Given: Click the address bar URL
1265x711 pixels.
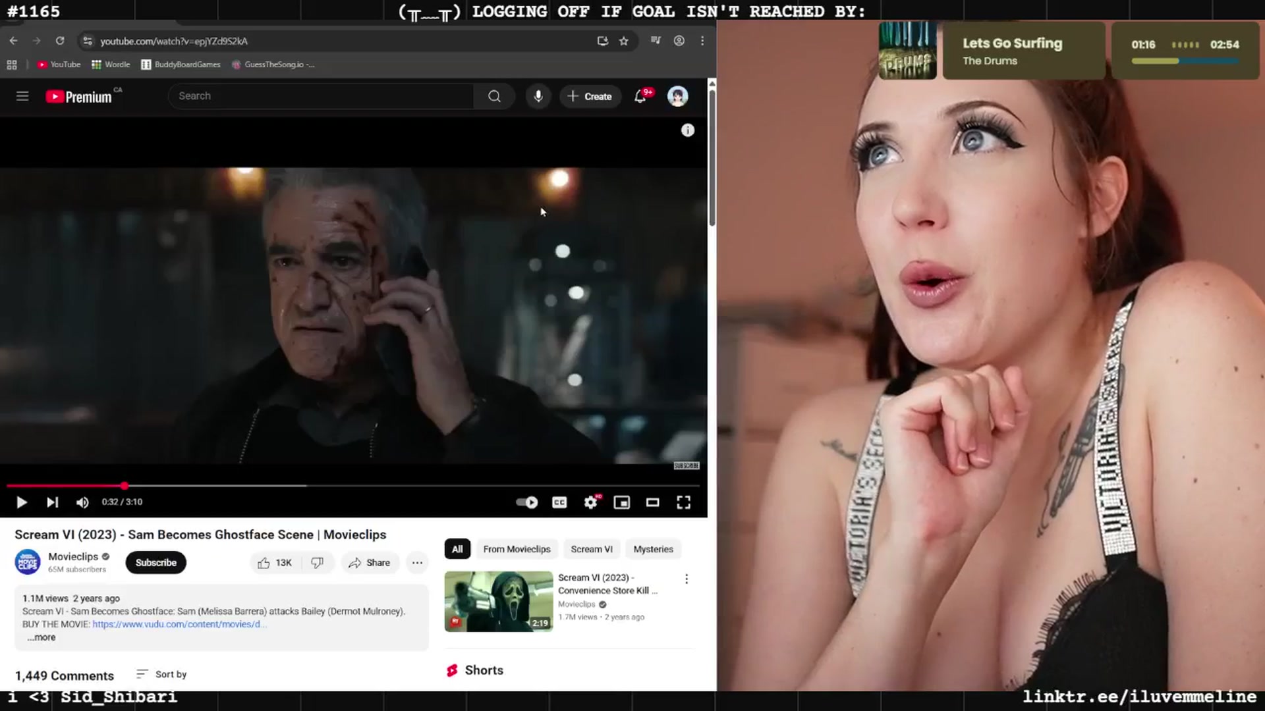Looking at the screenshot, I should (174, 41).
